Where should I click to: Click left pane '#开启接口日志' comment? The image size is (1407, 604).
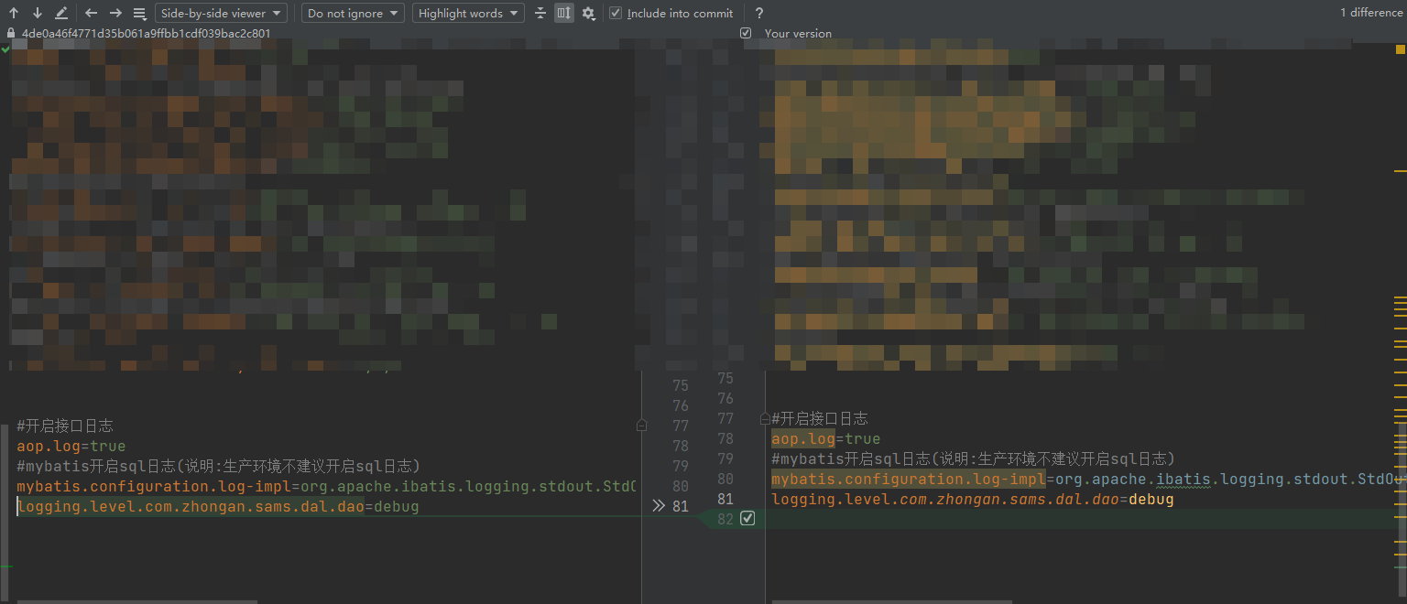pos(65,426)
